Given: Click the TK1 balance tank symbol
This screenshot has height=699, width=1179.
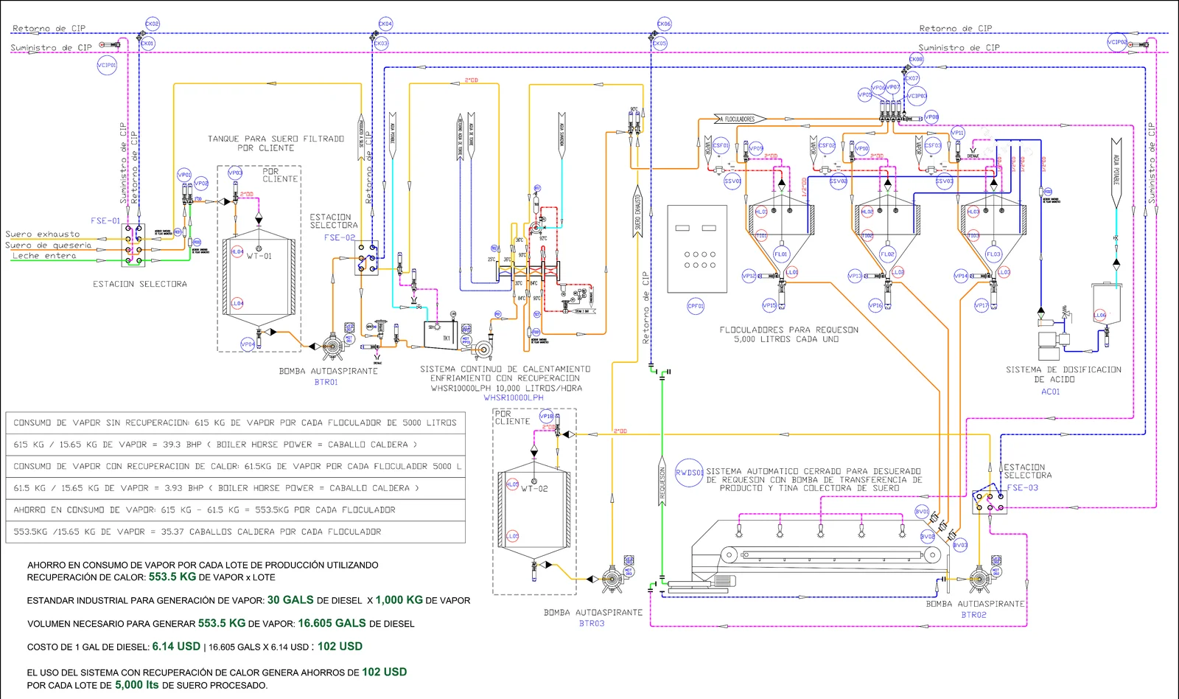Looking at the screenshot, I should coord(441,336).
